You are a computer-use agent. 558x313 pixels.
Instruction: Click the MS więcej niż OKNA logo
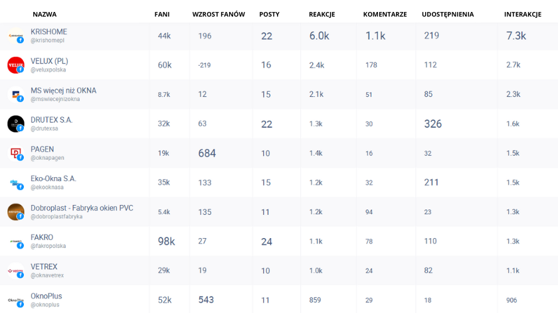tap(16, 95)
